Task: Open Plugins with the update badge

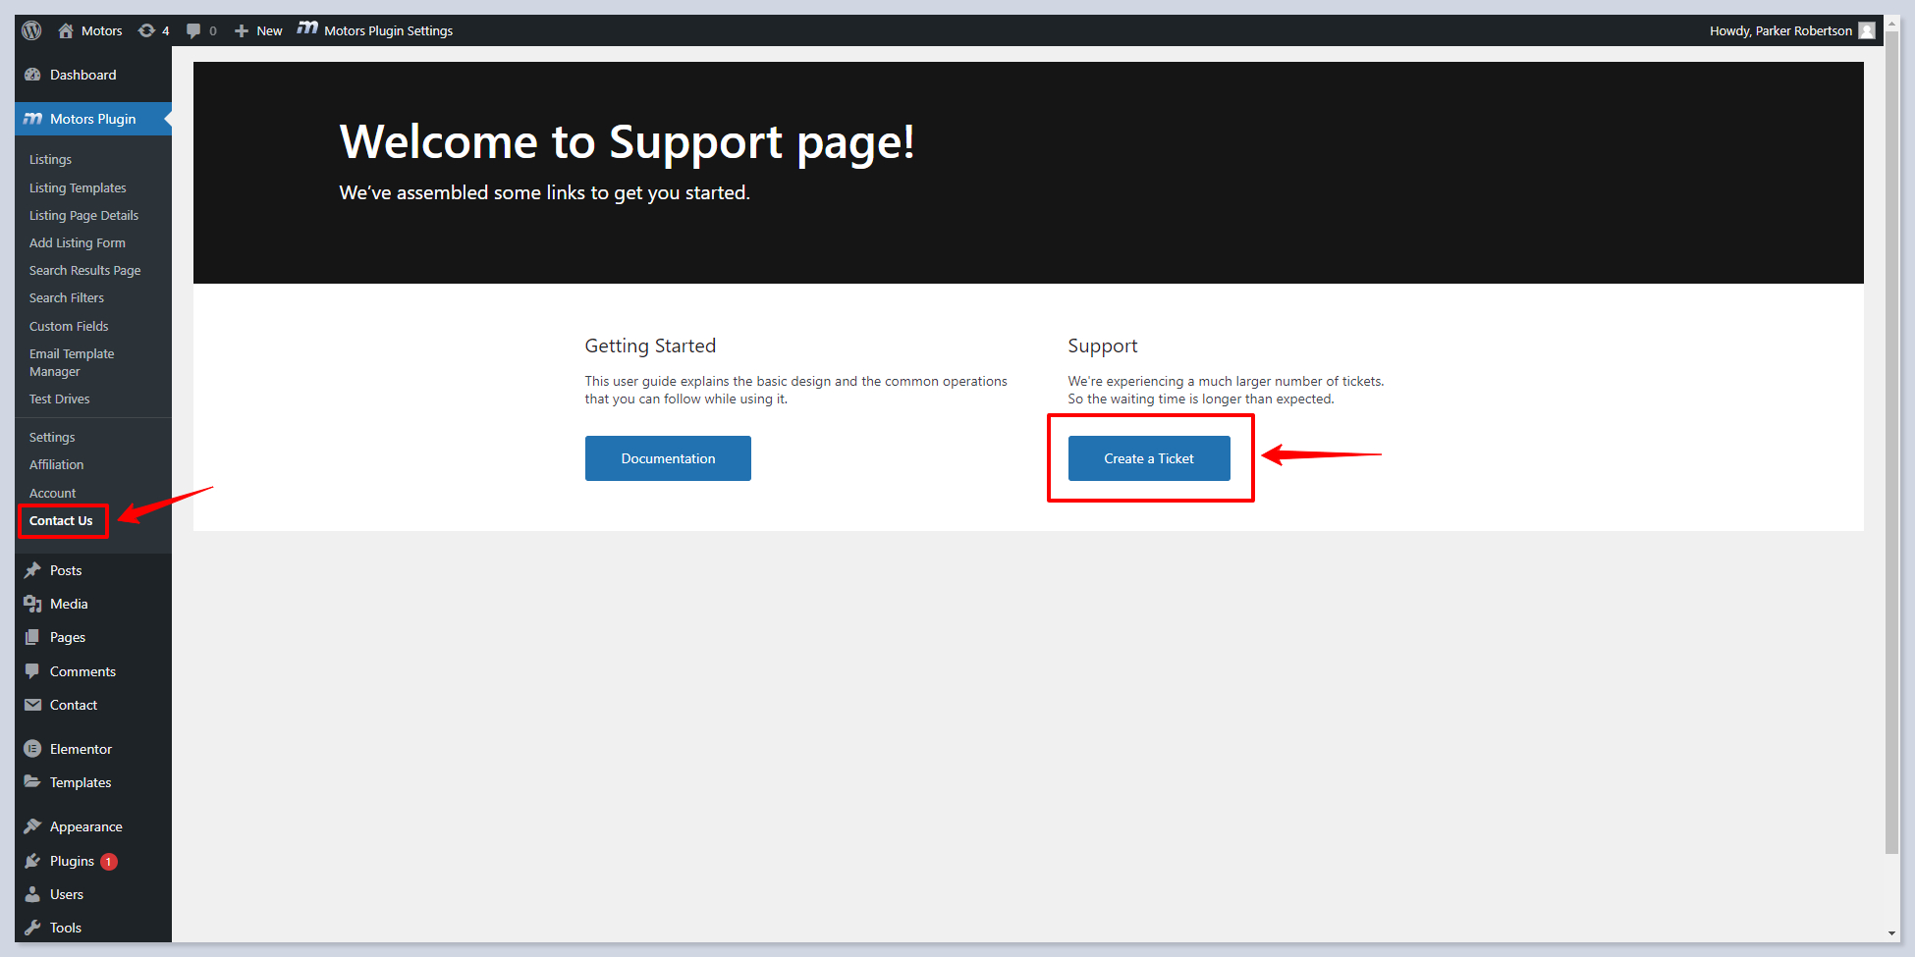Action: [73, 861]
